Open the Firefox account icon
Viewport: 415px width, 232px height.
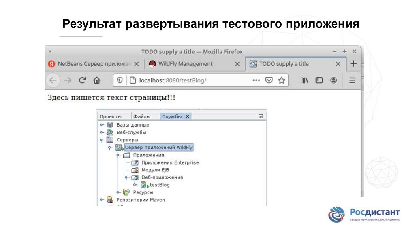coord(334,80)
